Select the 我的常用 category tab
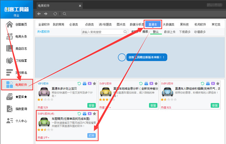 [x=58, y=24]
